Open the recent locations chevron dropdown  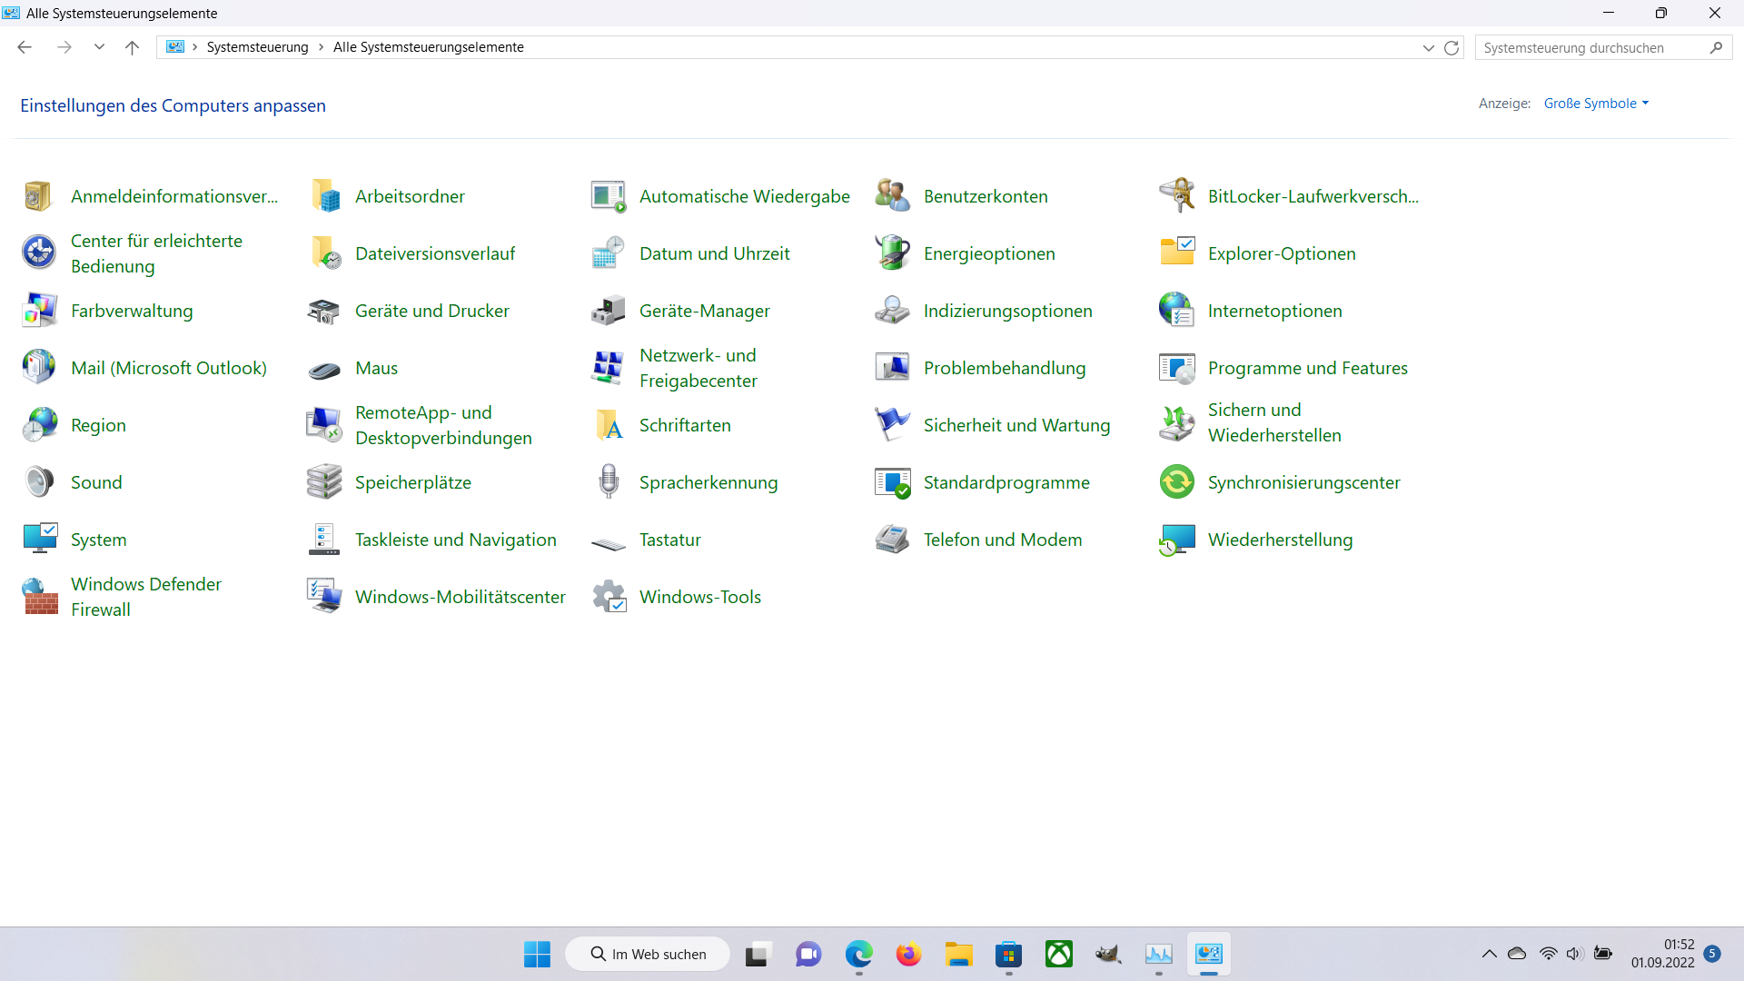click(99, 47)
